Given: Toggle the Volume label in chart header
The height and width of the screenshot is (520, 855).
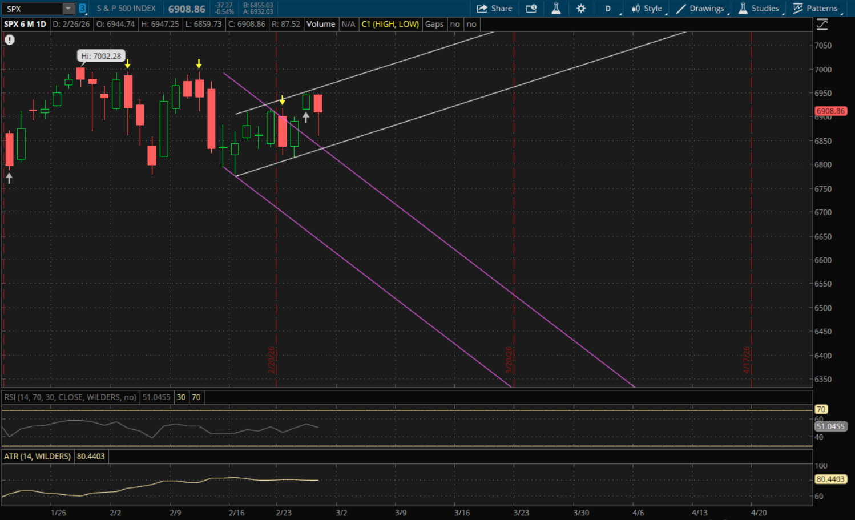Looking at the screenshot, I should 320,24.
